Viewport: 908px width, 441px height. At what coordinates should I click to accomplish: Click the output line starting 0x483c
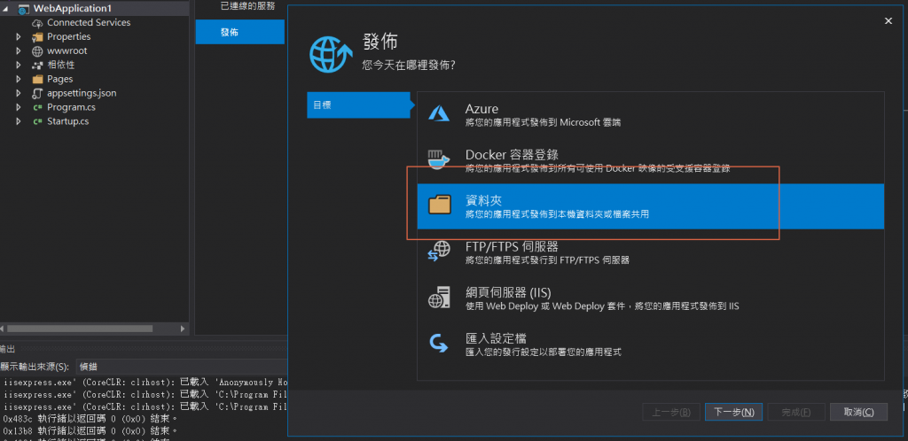point(90,418)
